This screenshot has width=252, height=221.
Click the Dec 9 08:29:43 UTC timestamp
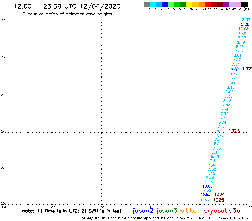[223, 218]
